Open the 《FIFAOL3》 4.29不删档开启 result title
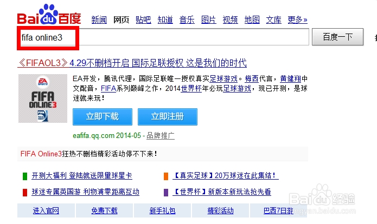Viewport: 377px width, 224px height. (x=132, y=63)
